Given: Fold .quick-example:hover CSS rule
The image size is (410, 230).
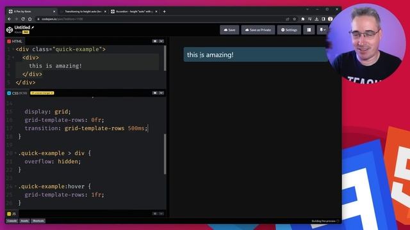Looking at the screenshot, I should click(x=15, y=187).
